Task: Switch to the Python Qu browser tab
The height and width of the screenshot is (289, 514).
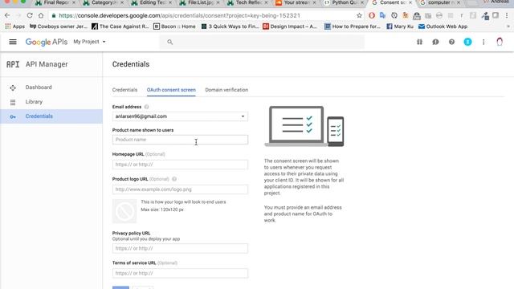Action: [x=344, y=2]
